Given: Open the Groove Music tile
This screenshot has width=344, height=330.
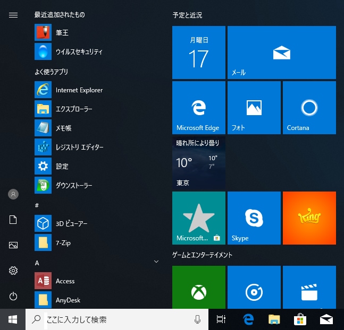Looking at the screenshot, I should (254, 287).
